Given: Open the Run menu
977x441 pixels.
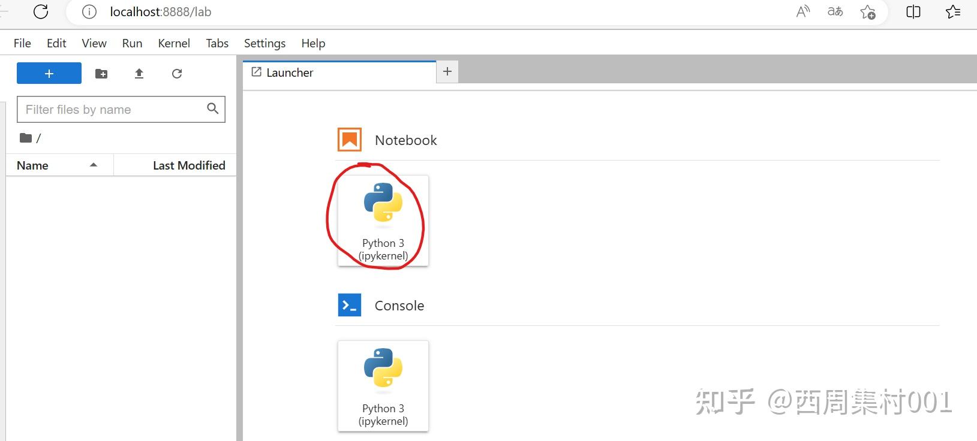Looking at the screenshot, I should (132, 43).
